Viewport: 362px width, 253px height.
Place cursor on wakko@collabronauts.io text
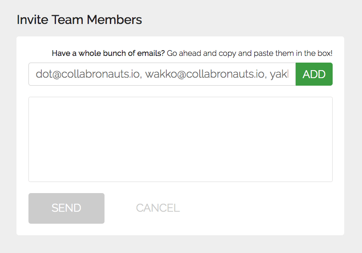click(x=205, y=74)
